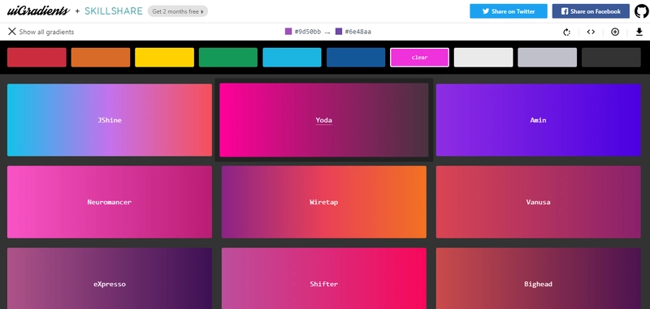The height and width of the screenshot is (309, 650).
Task: Filter gradients by orange swatch
Action: point(100,57)
